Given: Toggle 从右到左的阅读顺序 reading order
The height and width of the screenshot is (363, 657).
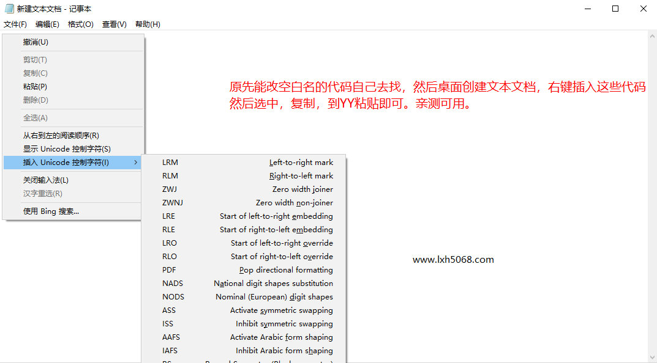Looking at the screenshot, I should pos(61,136).
